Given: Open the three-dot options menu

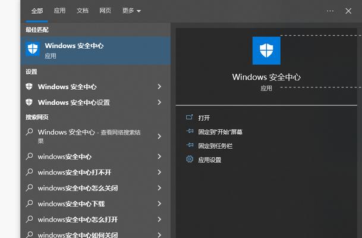Looking at the screenshot, I should pos(330,11).
